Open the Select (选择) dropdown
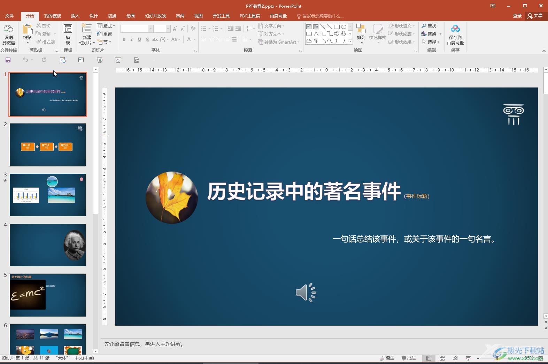 (431, 42)
